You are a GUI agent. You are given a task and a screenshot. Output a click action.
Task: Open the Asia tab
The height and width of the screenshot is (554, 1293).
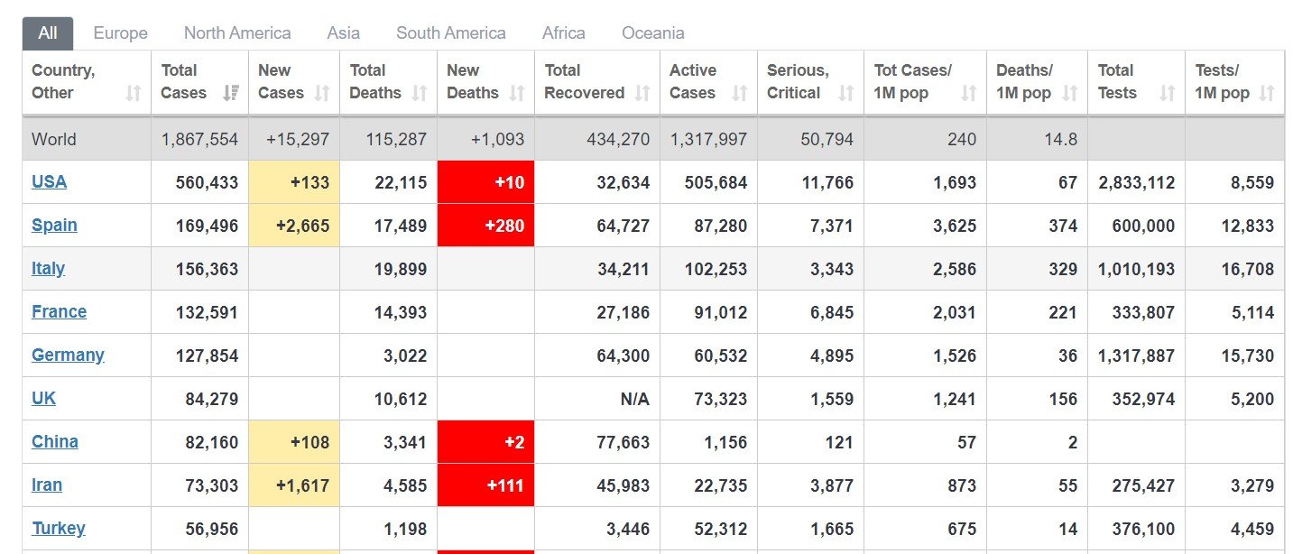pyautogui.click(x=343, y=33)
